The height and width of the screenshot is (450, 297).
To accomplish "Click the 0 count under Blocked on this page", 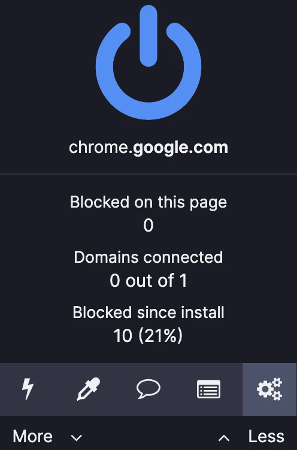I will 148,225.
